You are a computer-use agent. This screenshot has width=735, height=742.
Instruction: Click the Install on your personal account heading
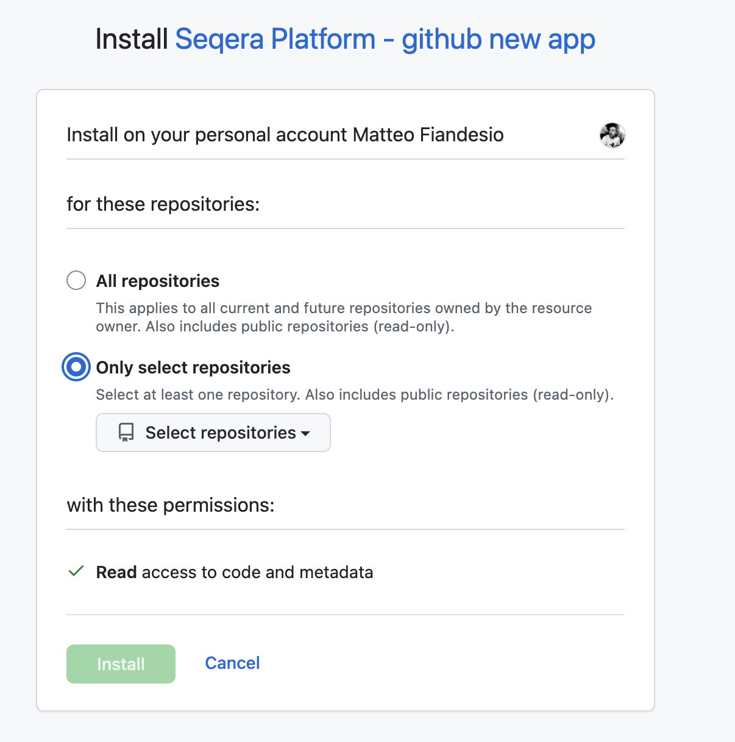tap(285, 135)
